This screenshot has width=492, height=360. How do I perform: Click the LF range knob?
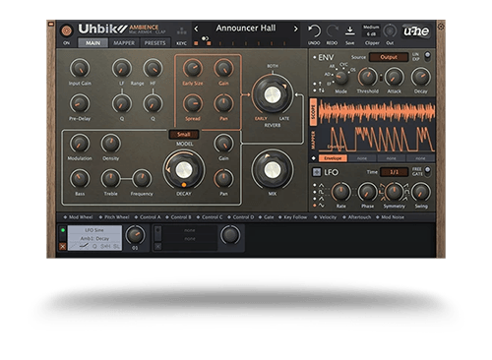point(122,68)
